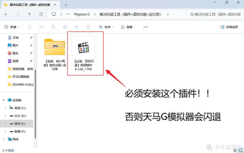Open 文档 in the sidebar
Screen dimensions: 244x153
[x=15, y=38]
